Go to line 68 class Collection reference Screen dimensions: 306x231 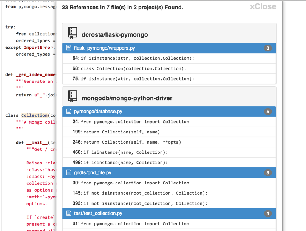[x=133, y=68]
